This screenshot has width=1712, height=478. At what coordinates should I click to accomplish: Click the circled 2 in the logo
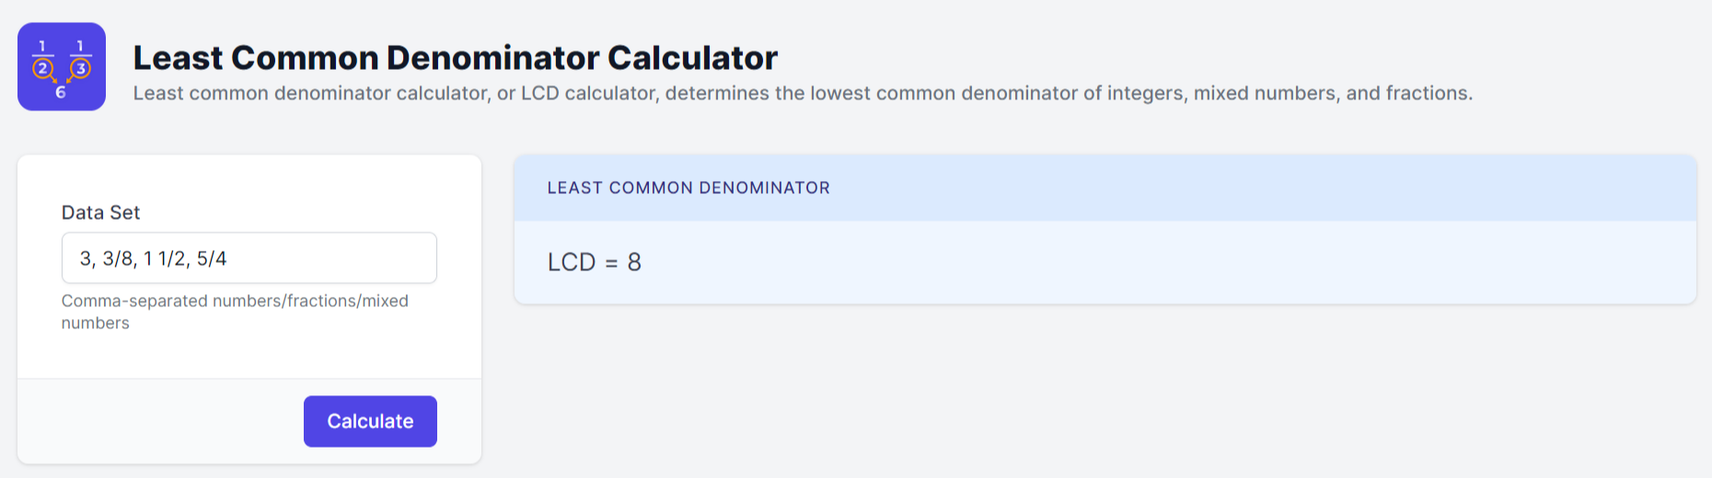tap(42, 68)
